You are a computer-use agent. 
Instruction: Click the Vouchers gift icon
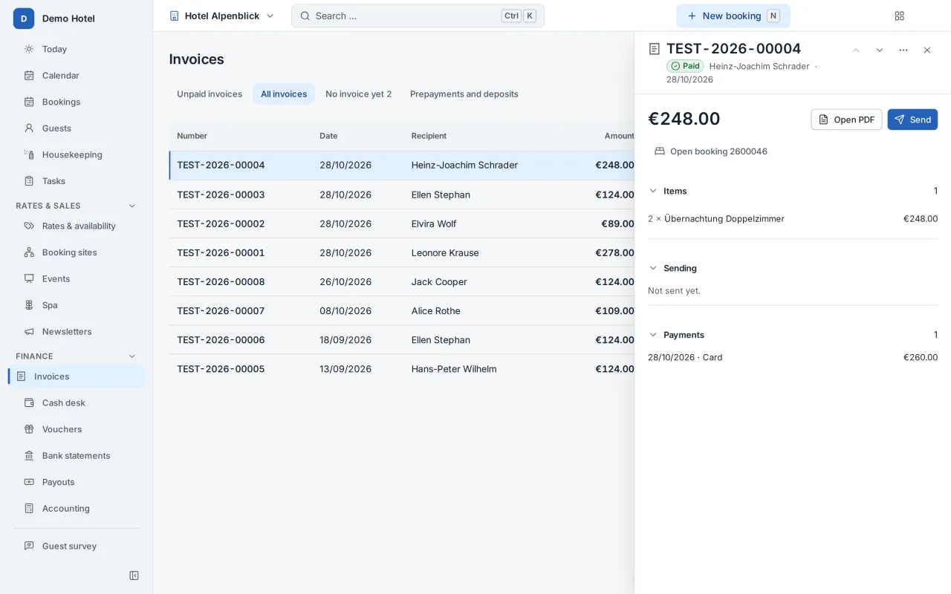(29, 429)
